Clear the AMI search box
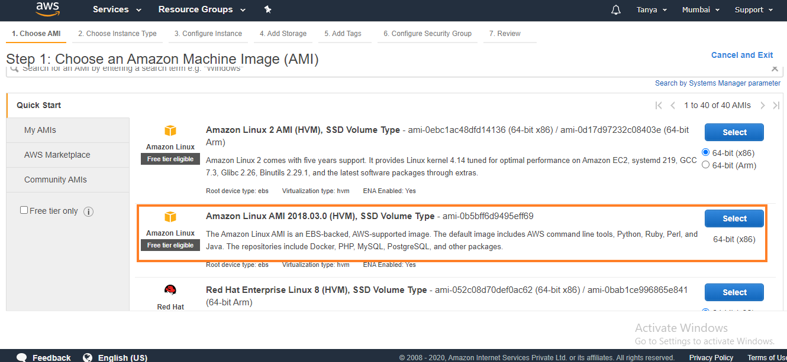The width and height of the screenshot is (787, 362). [x=775, y=69]
